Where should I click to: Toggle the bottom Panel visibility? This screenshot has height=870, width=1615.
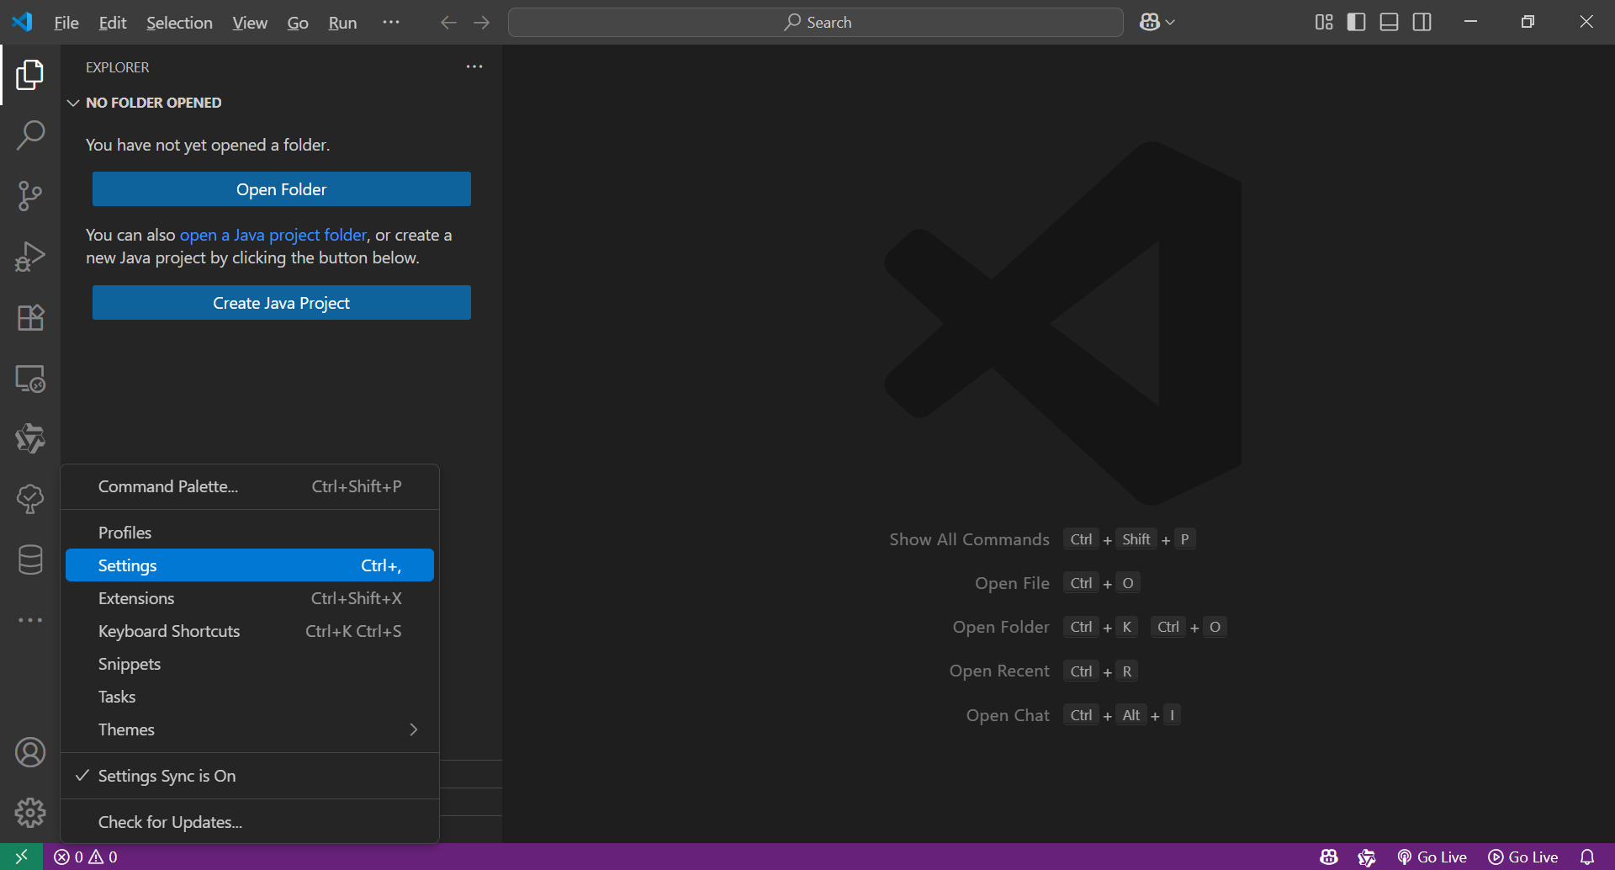tap(1390, 23)
